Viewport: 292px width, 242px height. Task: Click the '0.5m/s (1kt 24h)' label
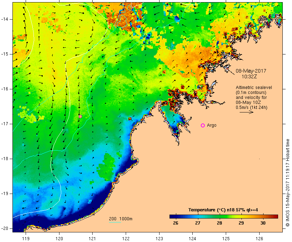[x=251, y=107]
